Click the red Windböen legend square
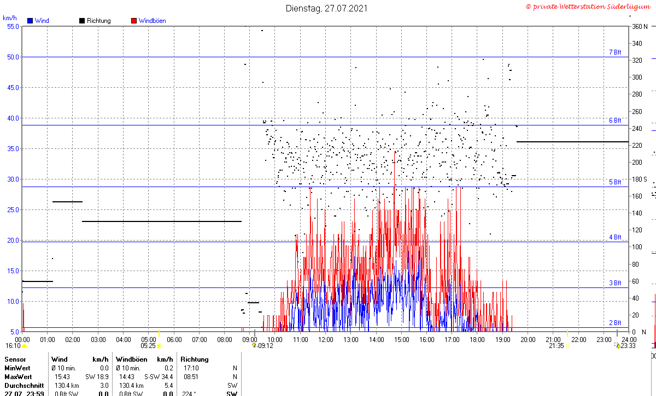Viewport: 656px width, 396px height. coord(134,21)
